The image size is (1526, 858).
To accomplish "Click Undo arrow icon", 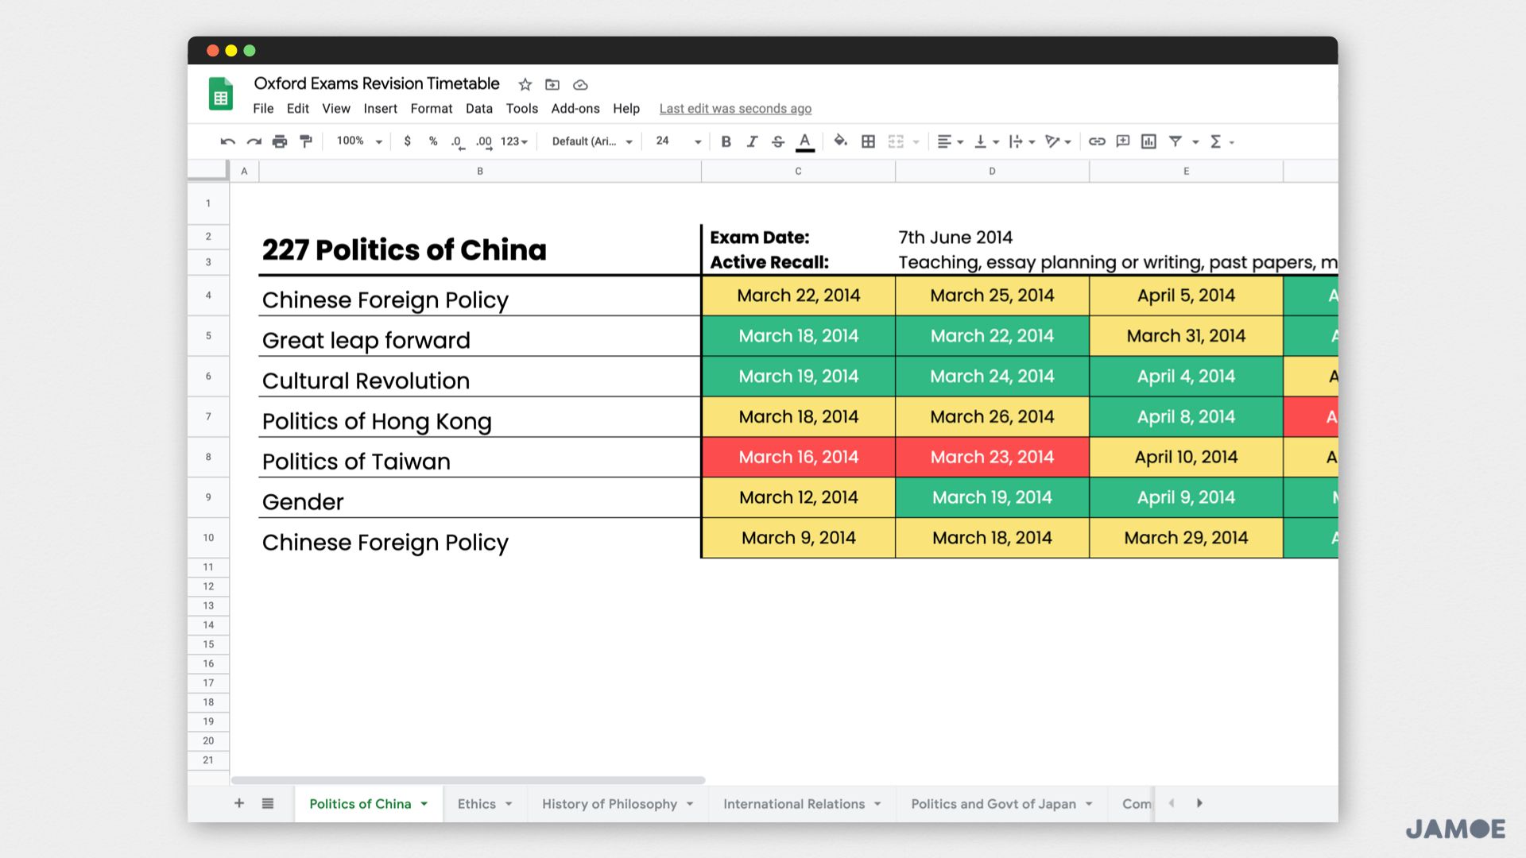I will tap(228, 141).
